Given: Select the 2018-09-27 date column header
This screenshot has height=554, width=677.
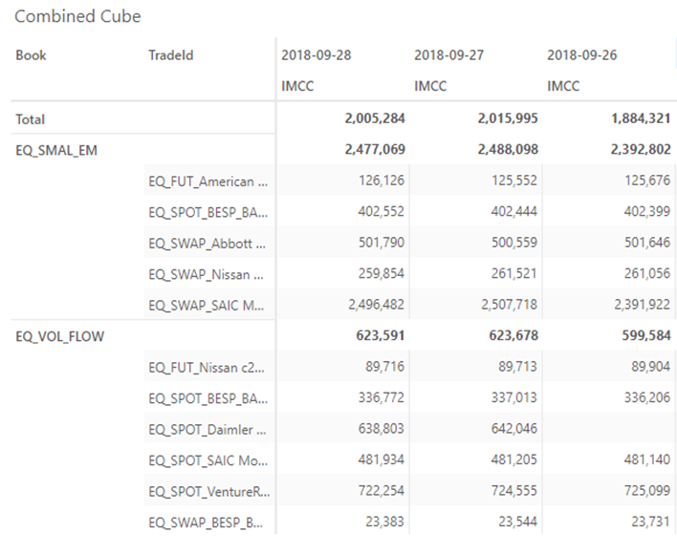Looking at the screenshot, I should click(449, 55).
